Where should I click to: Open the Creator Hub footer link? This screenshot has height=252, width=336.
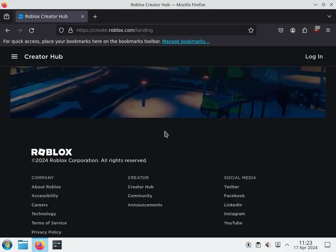(140, 187)
